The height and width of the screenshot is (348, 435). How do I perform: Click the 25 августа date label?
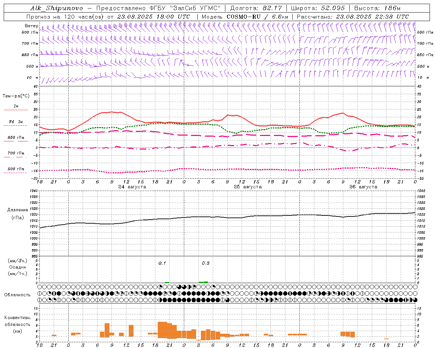click(x=248, y=187)
